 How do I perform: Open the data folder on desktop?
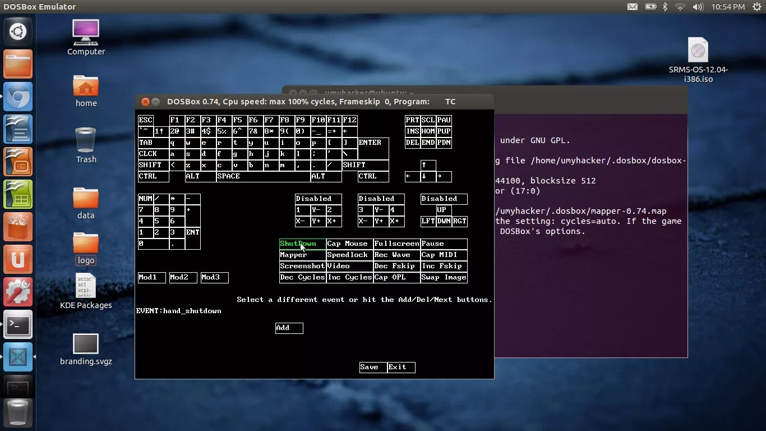point(86,203)
